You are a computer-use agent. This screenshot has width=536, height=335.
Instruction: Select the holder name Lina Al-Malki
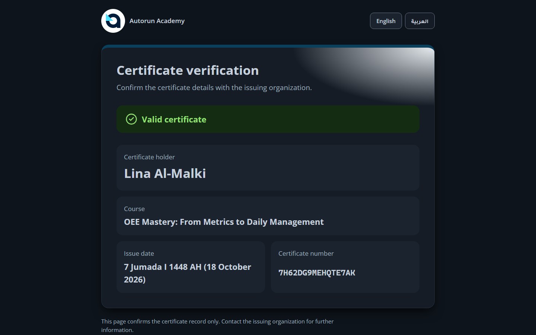tap(165, 173)
